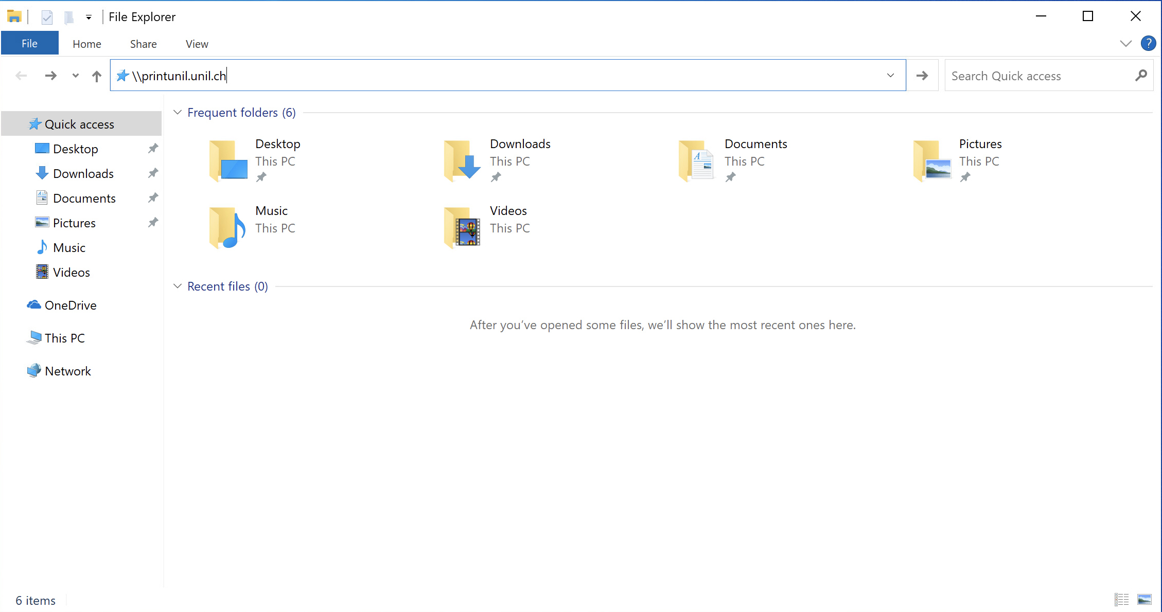
Task: Switch to Details view in status bar
Action: (1121, 599)
